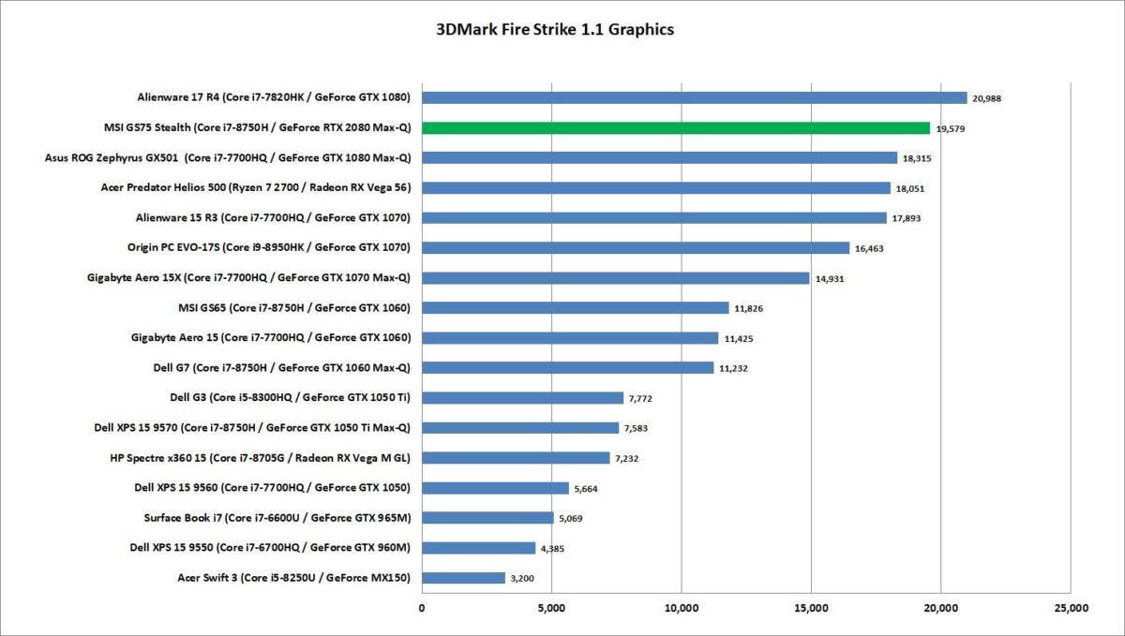Click the 18,051 score value
Image resolution: width=1125 pixels, height=636 pixels.
point(910,188)
